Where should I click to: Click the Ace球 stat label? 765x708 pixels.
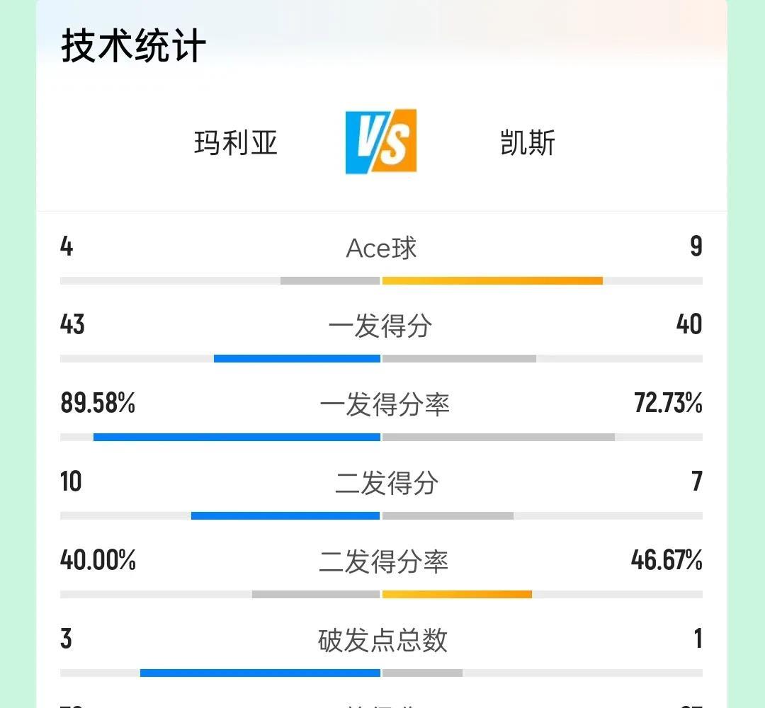pos(381,248)
